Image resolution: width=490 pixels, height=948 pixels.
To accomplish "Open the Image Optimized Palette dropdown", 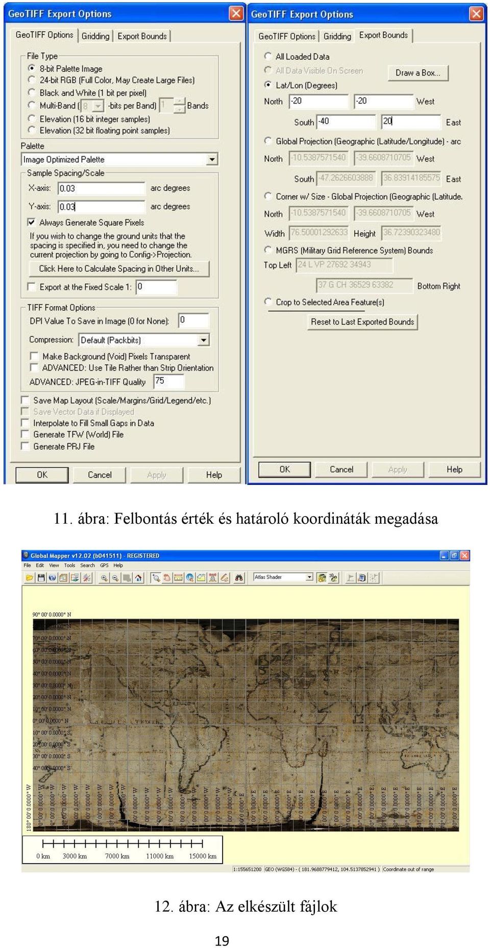I will 212,159.
